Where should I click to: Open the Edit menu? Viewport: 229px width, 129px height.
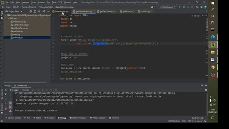pos(12,3)
